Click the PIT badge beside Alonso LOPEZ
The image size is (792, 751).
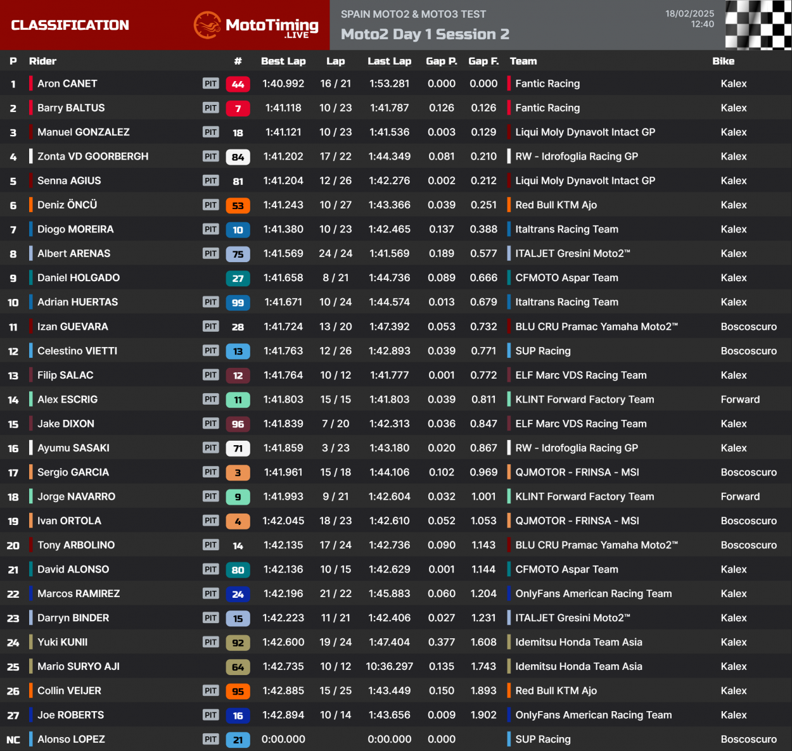click(x=210, y=740)
